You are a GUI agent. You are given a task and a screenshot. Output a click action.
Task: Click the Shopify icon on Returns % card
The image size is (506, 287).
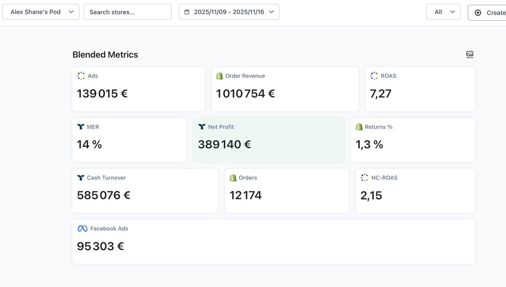(359, 127)
